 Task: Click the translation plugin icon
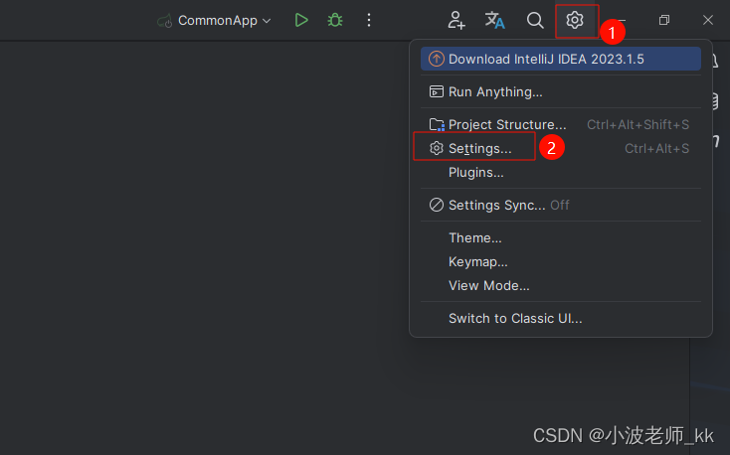tap(494, 20)
